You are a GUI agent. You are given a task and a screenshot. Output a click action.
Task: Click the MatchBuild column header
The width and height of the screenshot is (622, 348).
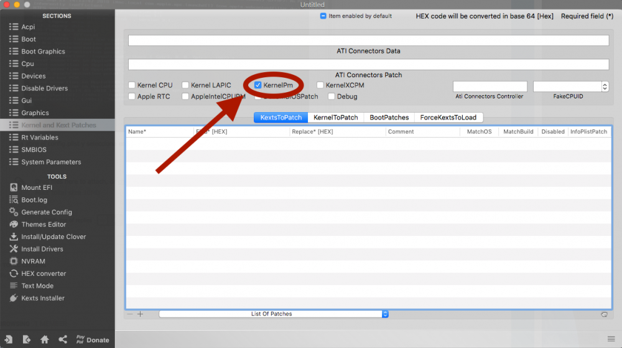coord(518,131)
